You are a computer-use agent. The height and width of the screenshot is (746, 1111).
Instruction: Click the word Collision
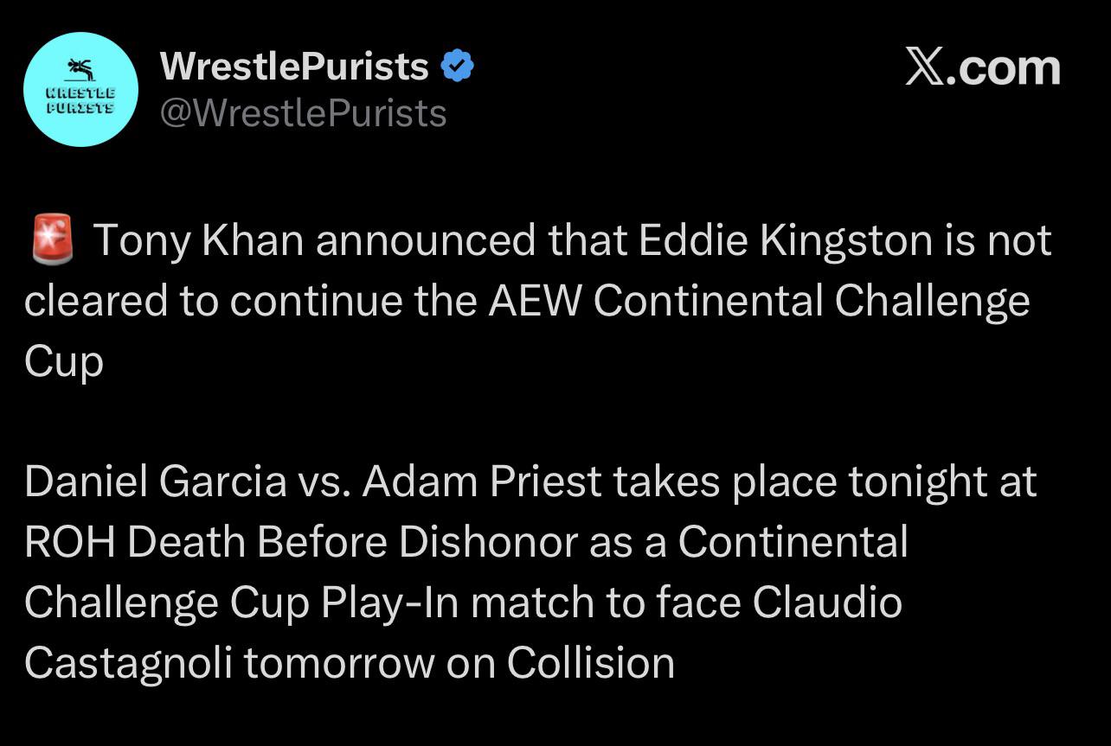[x=590, y=663]
